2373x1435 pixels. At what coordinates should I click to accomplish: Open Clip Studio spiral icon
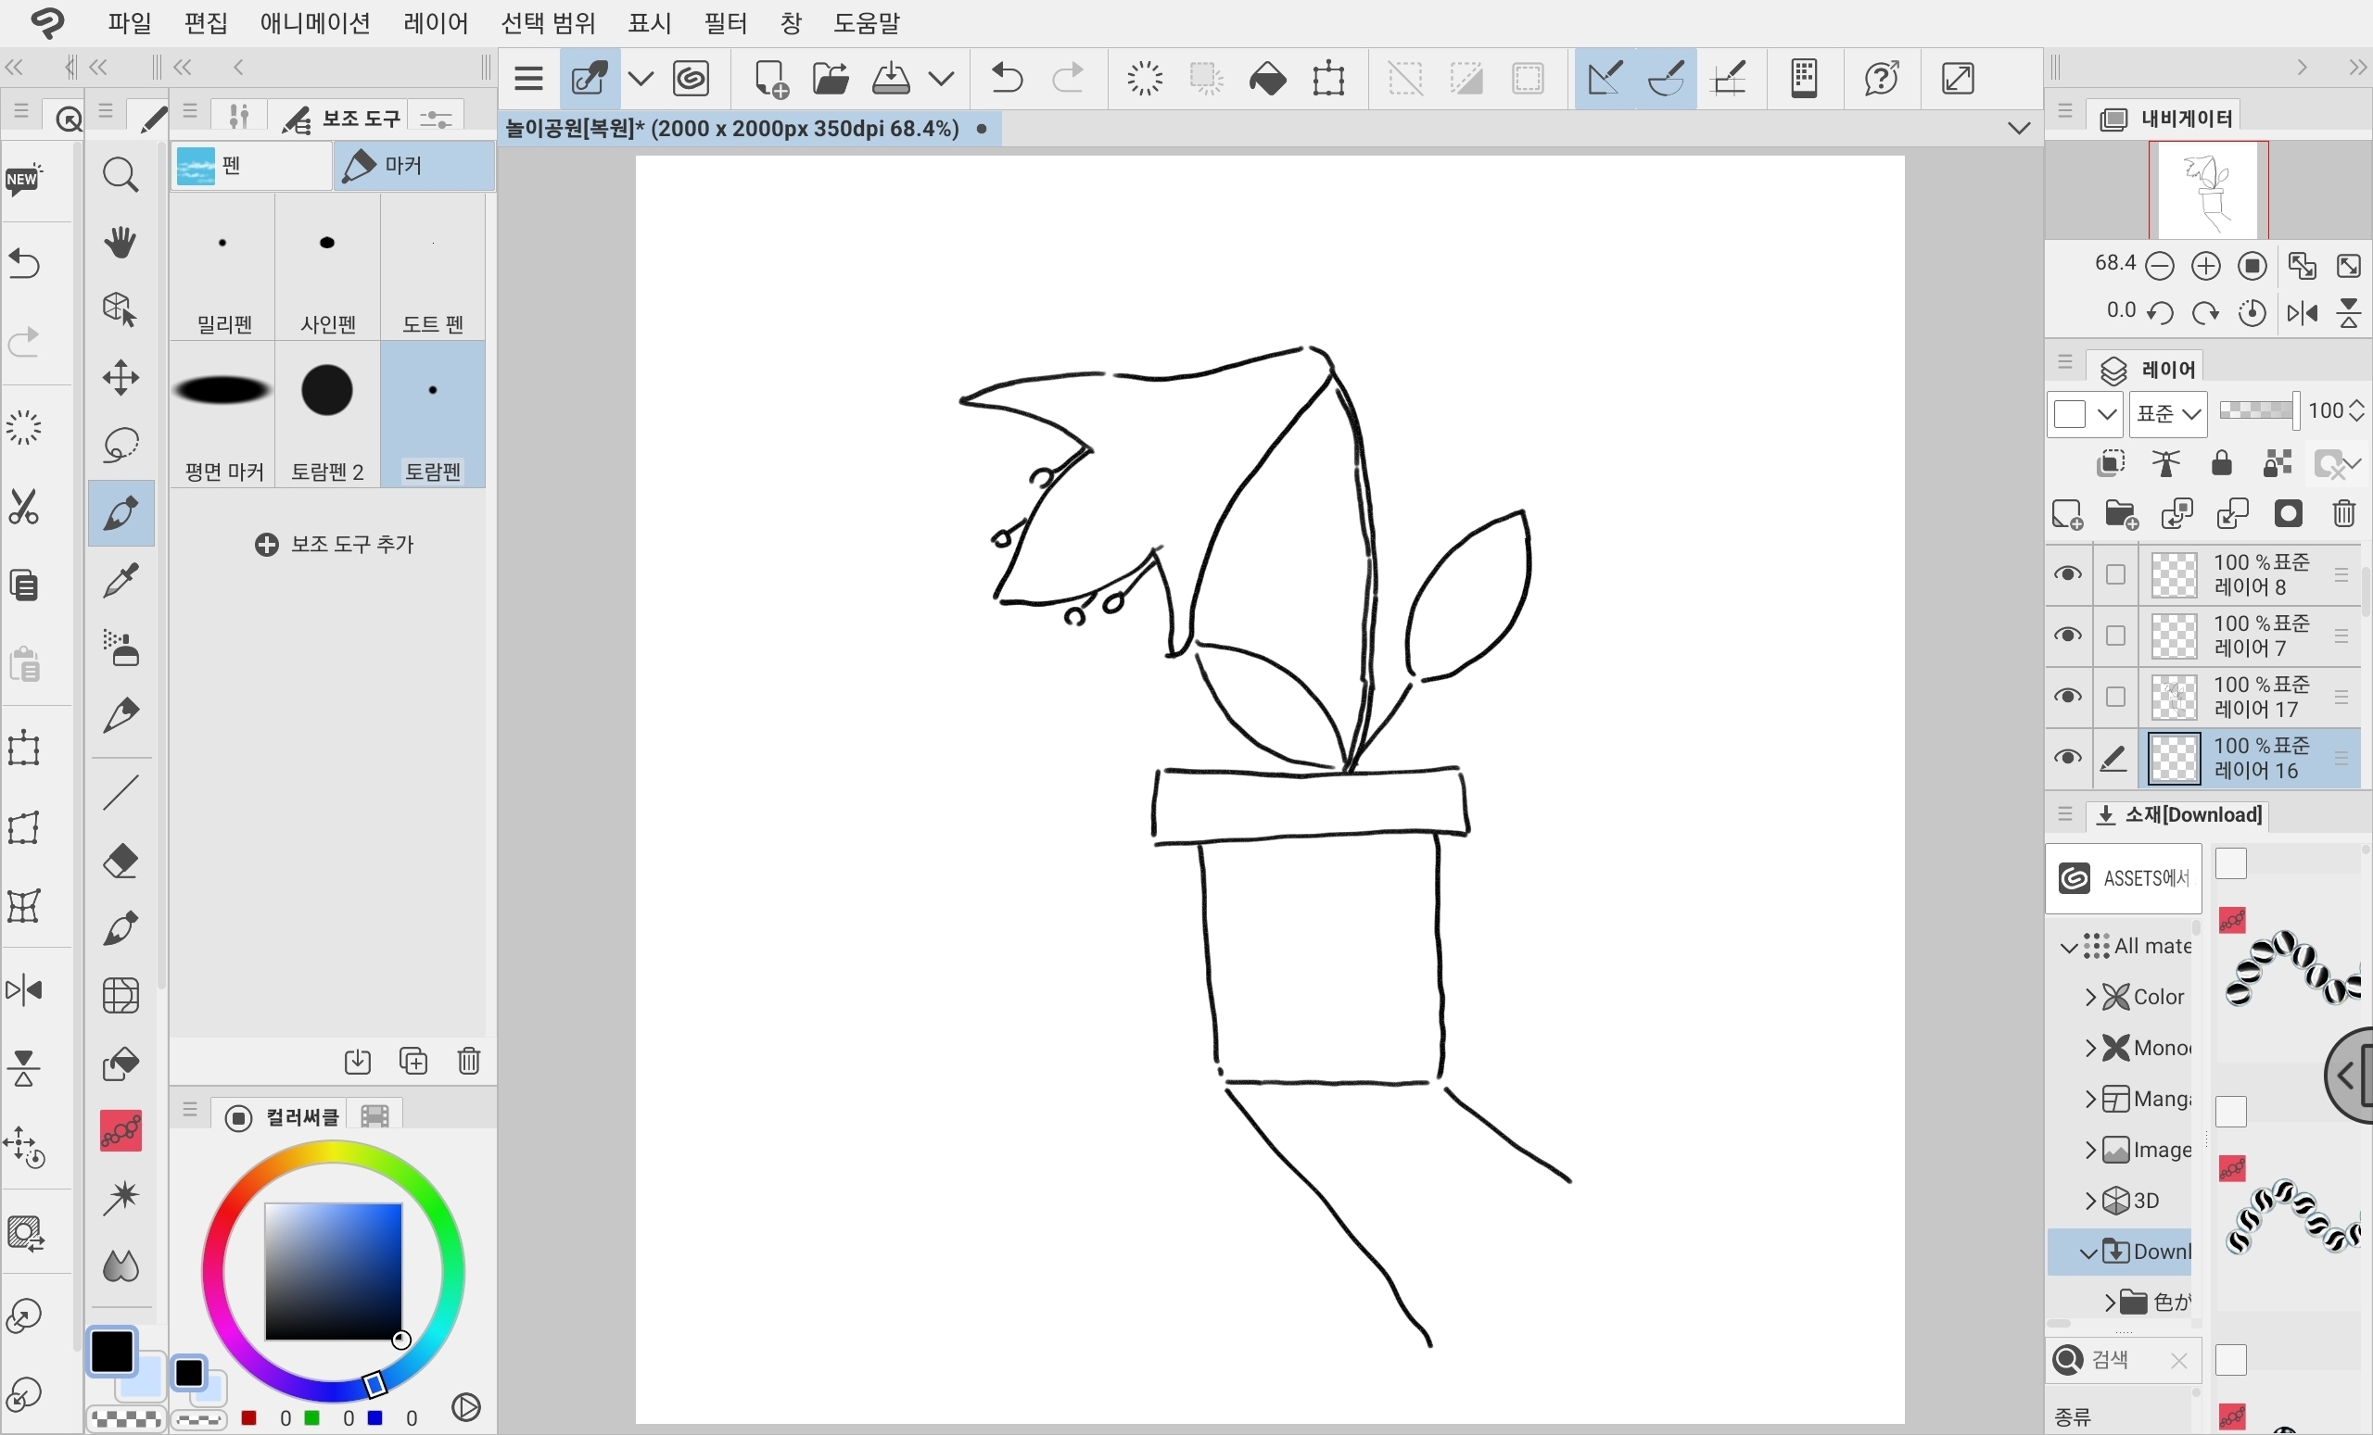(x=692, y=78)
